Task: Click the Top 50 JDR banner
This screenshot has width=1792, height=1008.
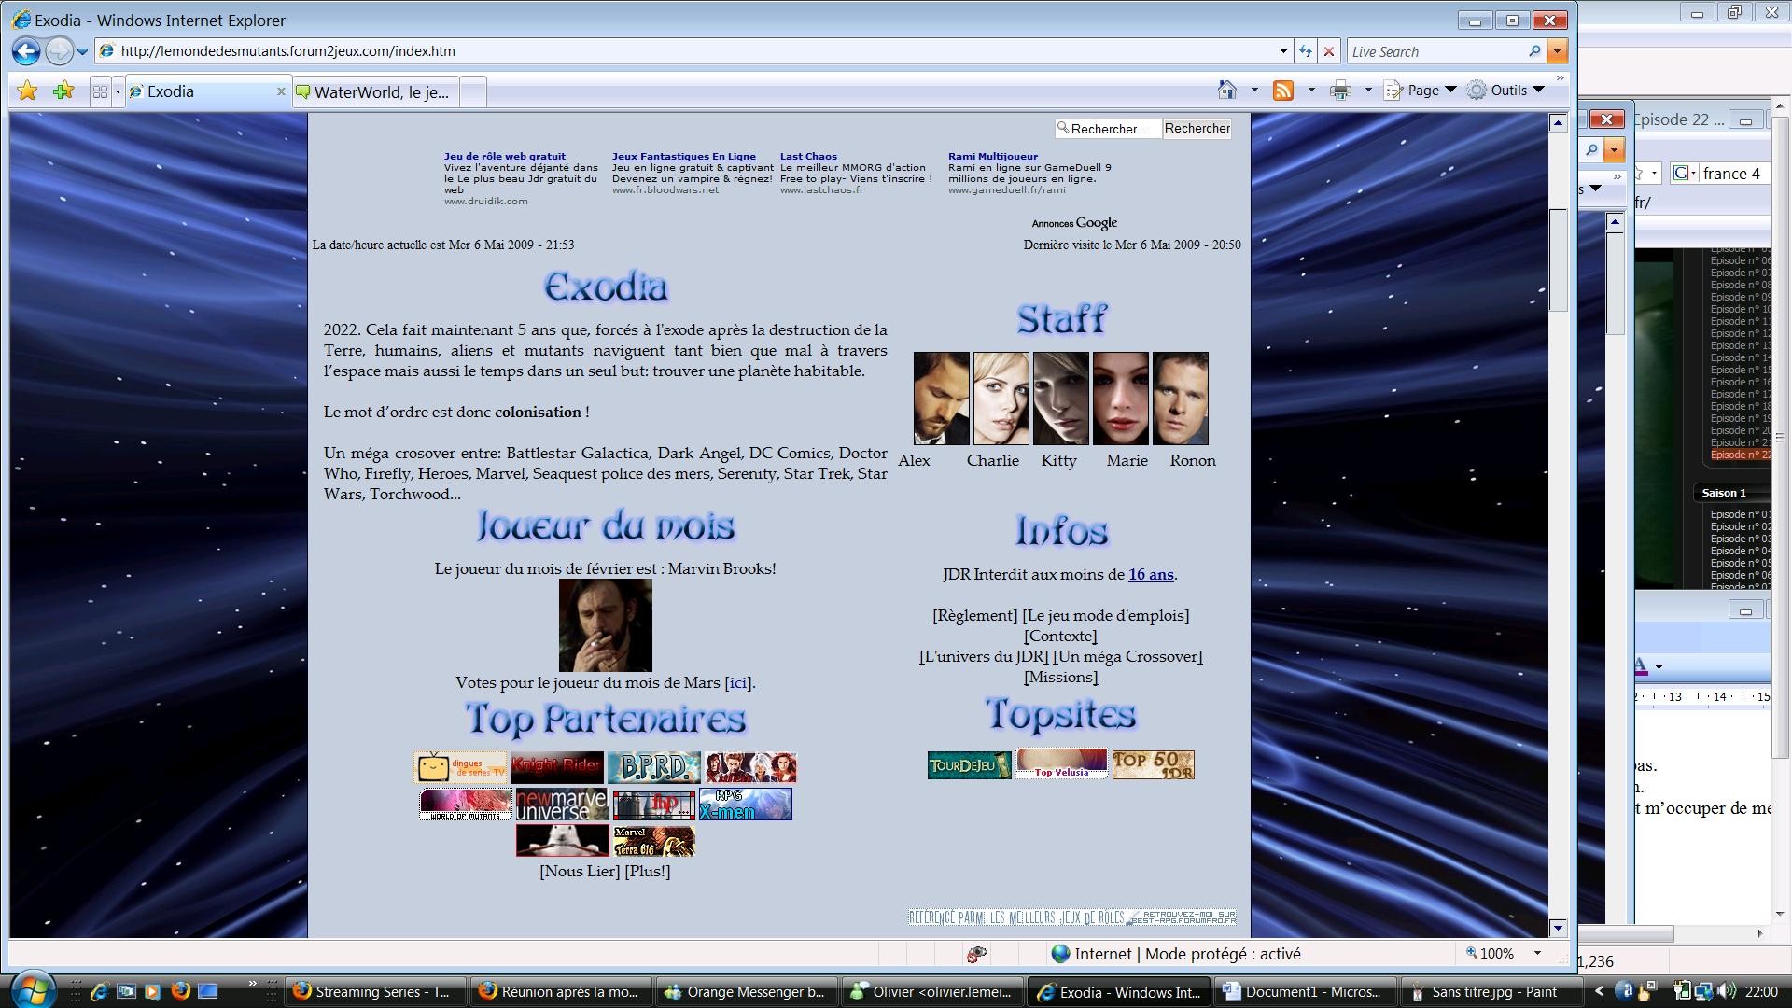Action: tap(1153, 765)
